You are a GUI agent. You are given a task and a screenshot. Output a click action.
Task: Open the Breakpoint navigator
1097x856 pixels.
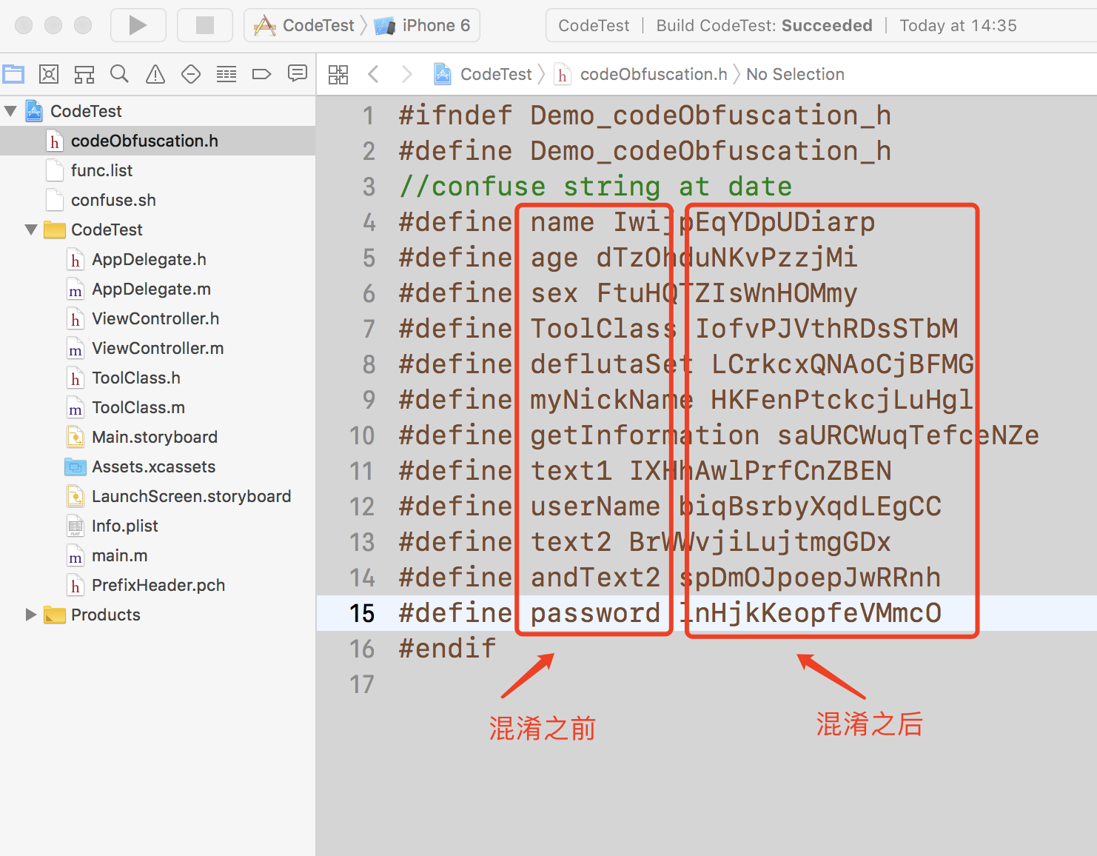[262, 74]
